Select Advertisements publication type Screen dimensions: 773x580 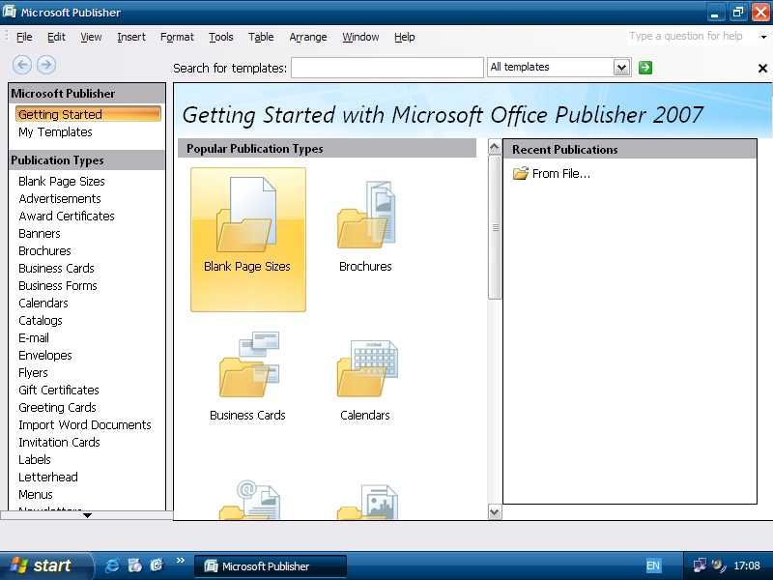[60, 199]
